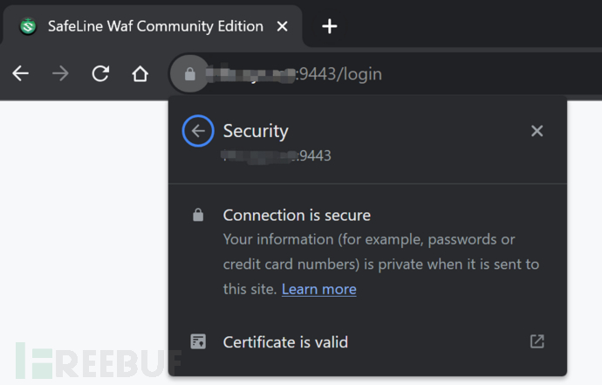Click the browser forward arrow
Screen dimensions: 602x385
tap(60, 74)
